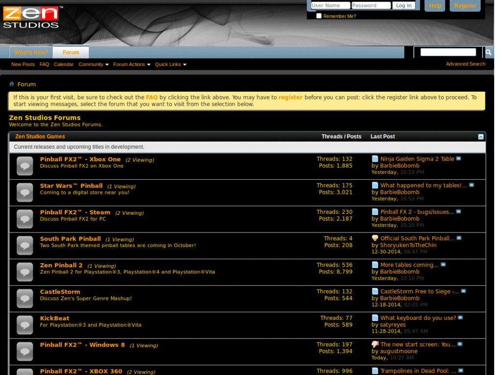Click the Log in button

point(404,5)
